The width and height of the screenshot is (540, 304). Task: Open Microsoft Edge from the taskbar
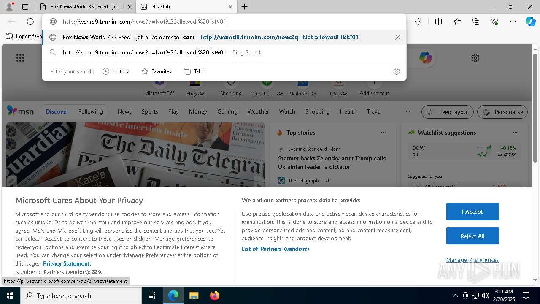point(173,296)
